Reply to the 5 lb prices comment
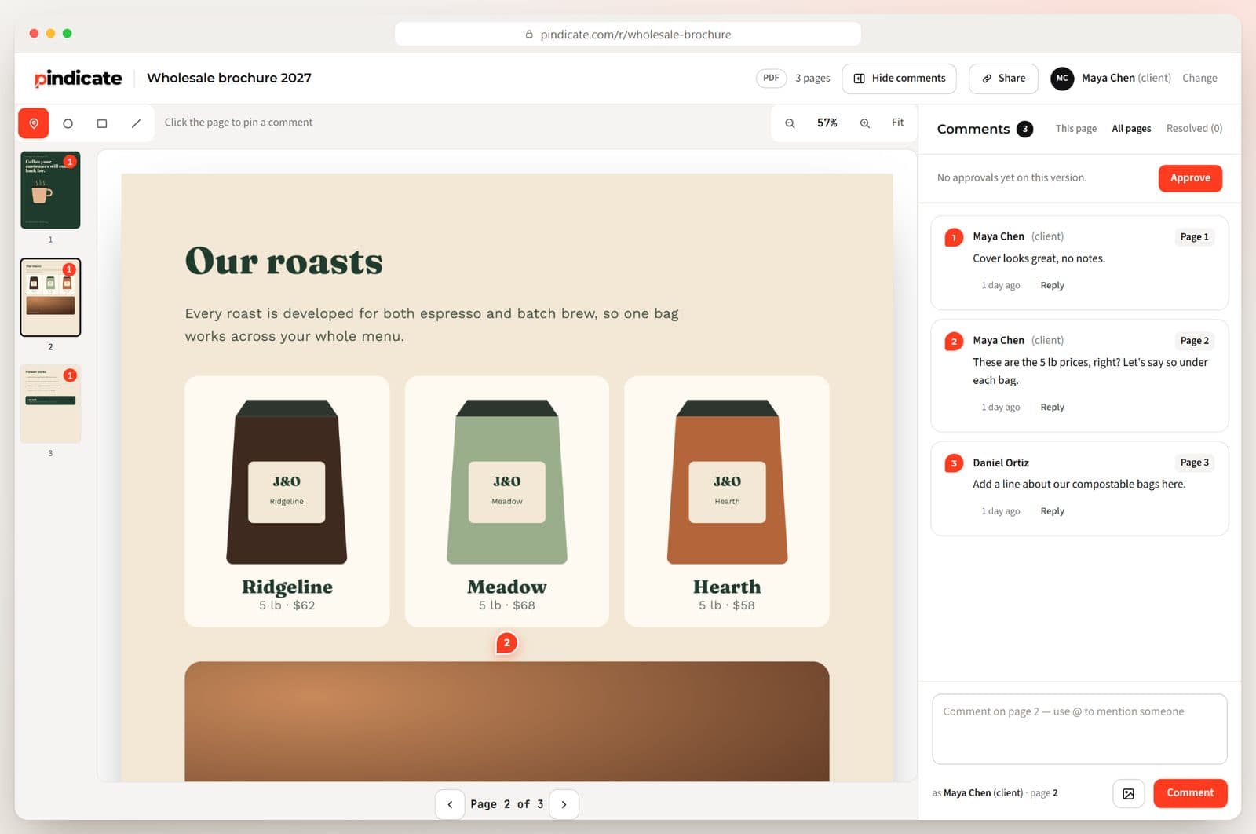The height and width of the screenshot is (834, 1256). coord(1052,408)
